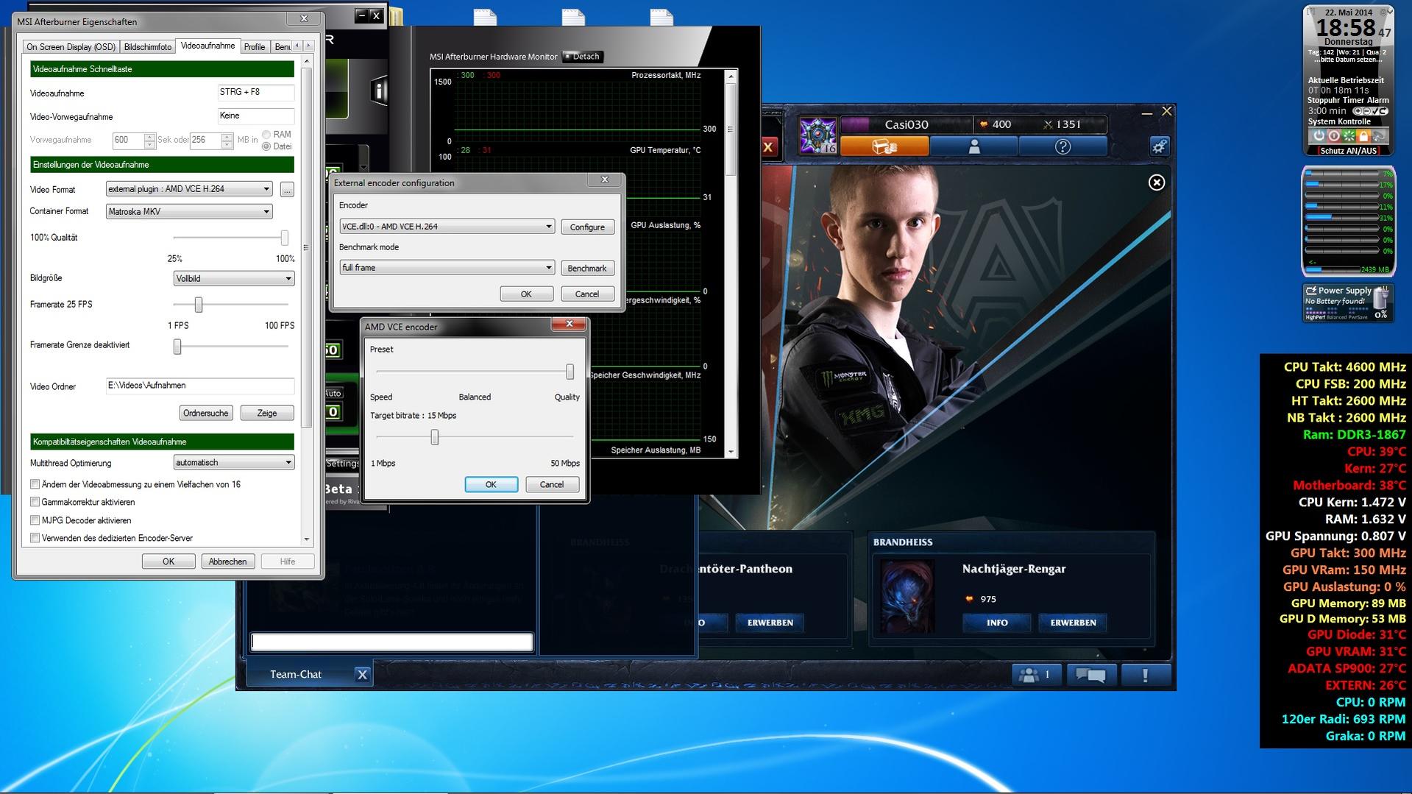Viewport: 1412px width, 794px height.
Task: Click the grey icon at the end of System Kontrolle
Action: coord(1379,135)
